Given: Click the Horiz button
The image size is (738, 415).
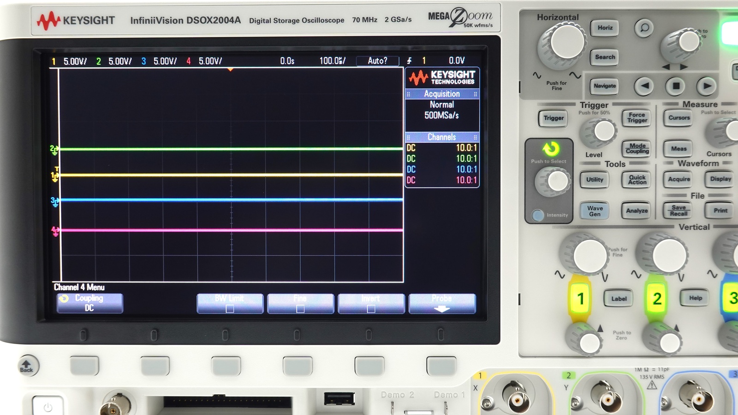Looking at the screenshot, I should click(x=605, y=28).
